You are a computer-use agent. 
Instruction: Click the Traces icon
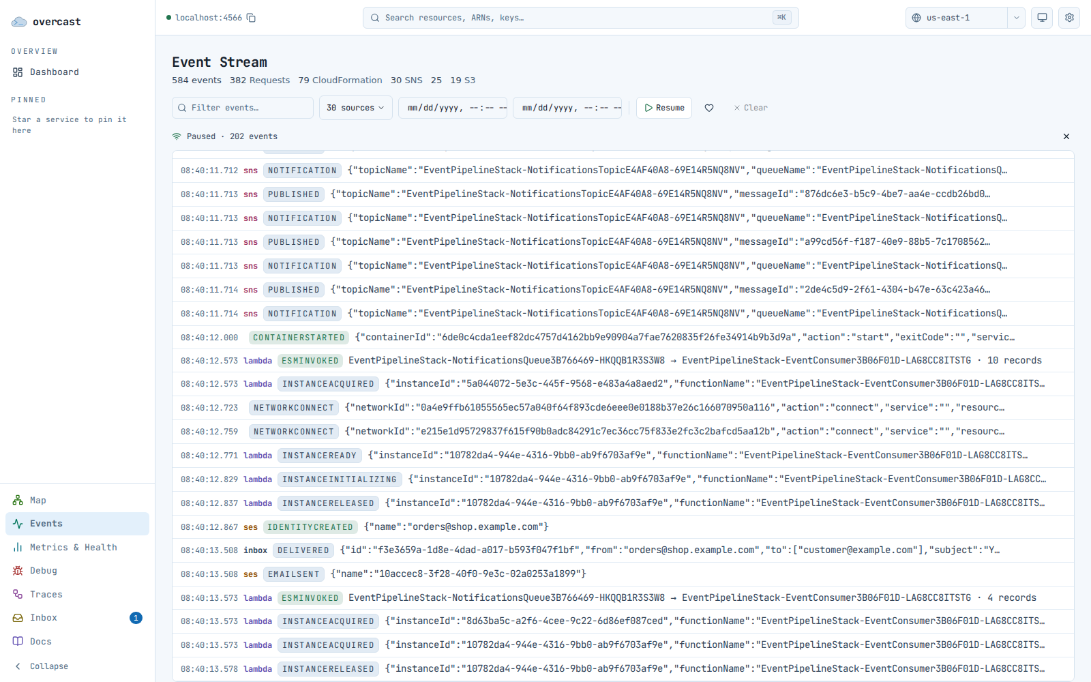pyautogui.click(x=18, y=595)
